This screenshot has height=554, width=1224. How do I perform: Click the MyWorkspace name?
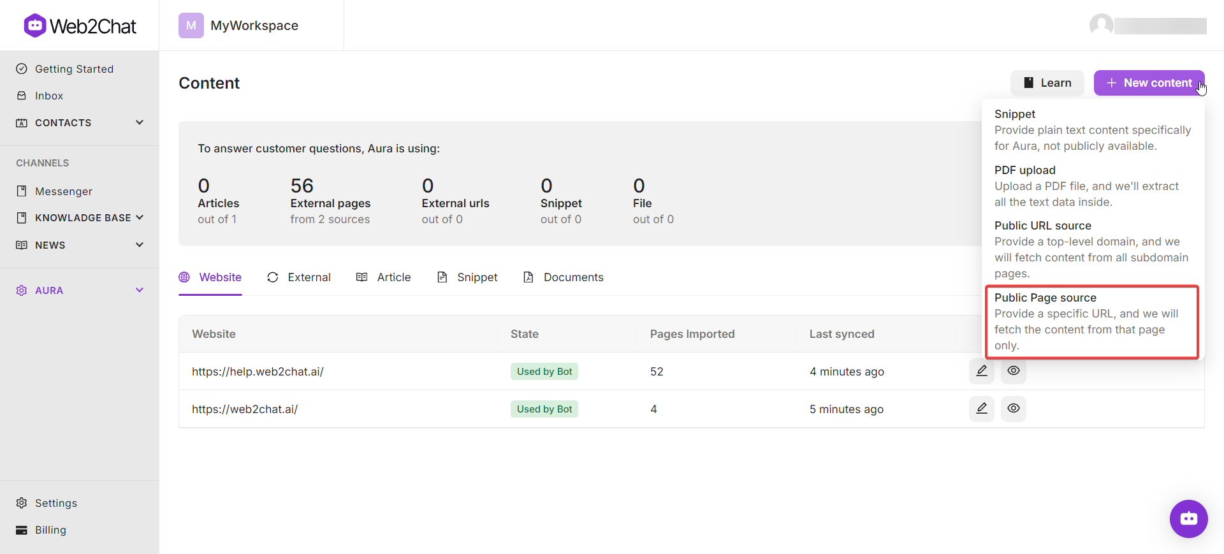pyautogui.click(x=254, y=26)
